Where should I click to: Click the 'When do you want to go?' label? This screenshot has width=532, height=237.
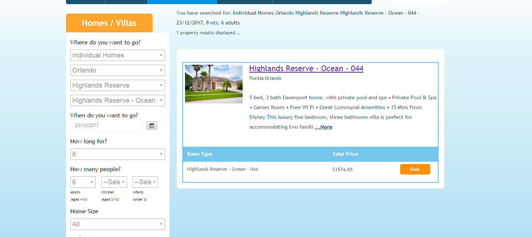click(x=104, y=115)
